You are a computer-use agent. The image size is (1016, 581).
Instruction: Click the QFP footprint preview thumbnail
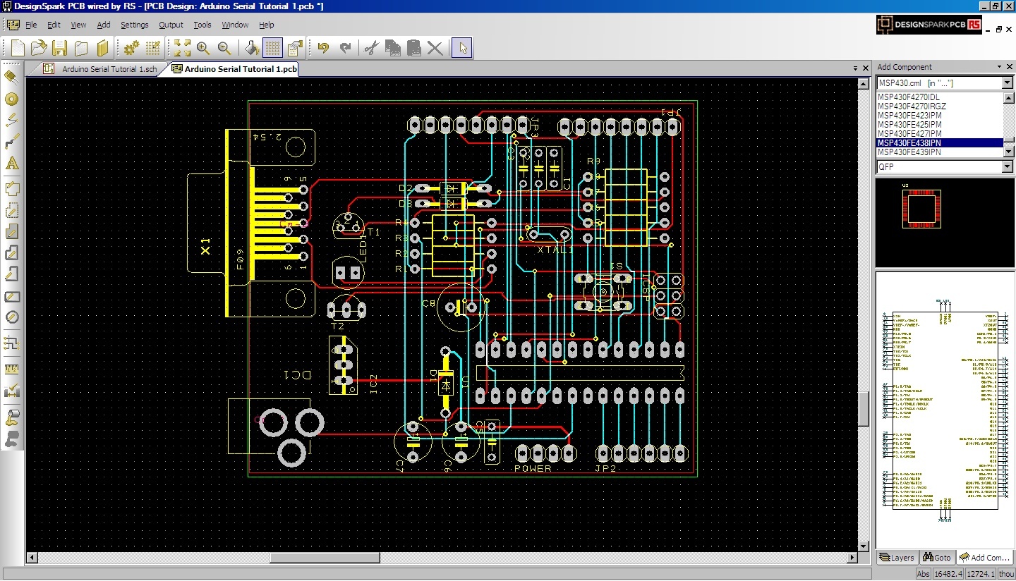point(920,209)
